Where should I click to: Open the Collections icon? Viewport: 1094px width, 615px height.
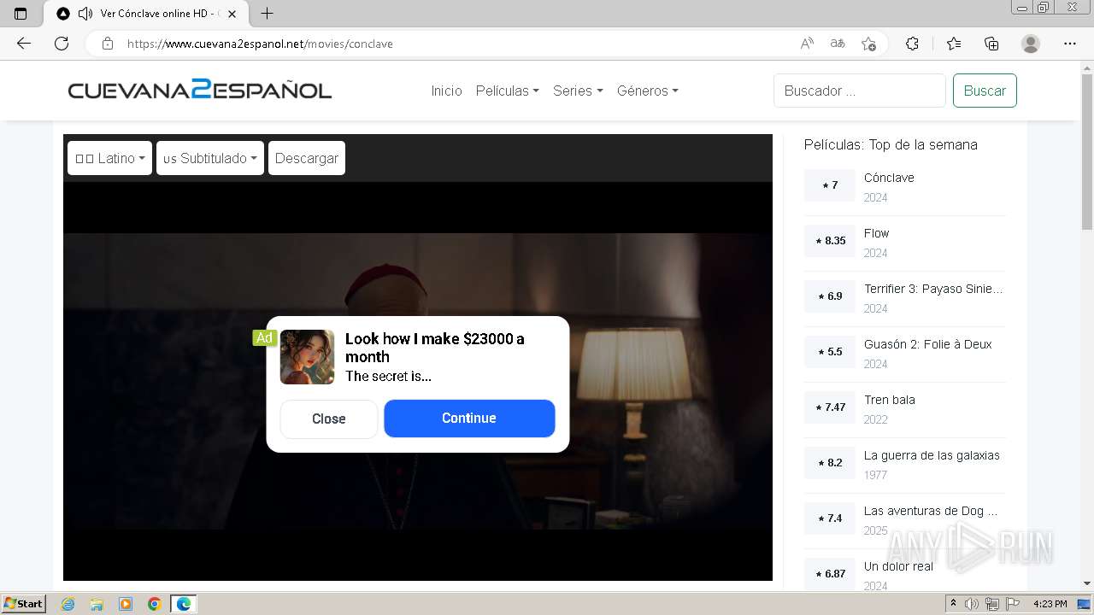pos(991,44)
